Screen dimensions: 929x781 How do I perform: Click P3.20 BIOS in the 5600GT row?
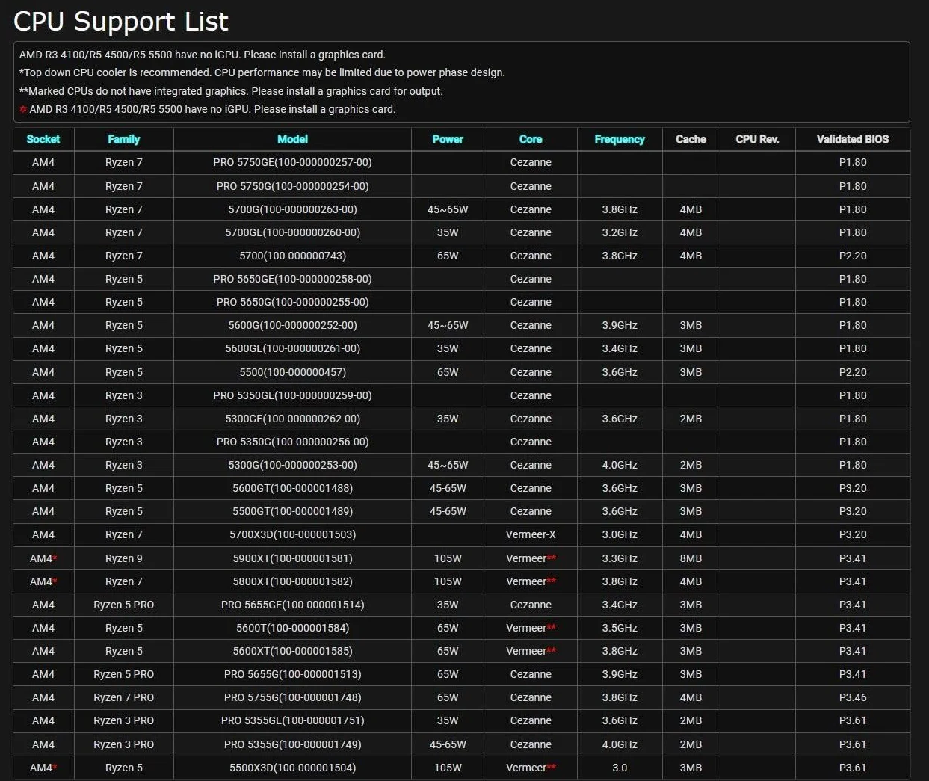(x=853, y=488)
